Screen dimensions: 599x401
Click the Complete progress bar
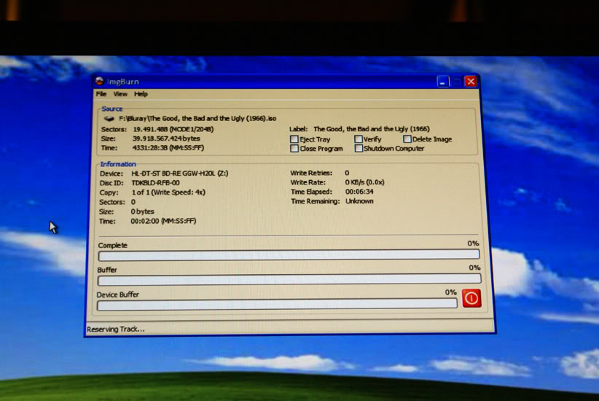point(289,255)
